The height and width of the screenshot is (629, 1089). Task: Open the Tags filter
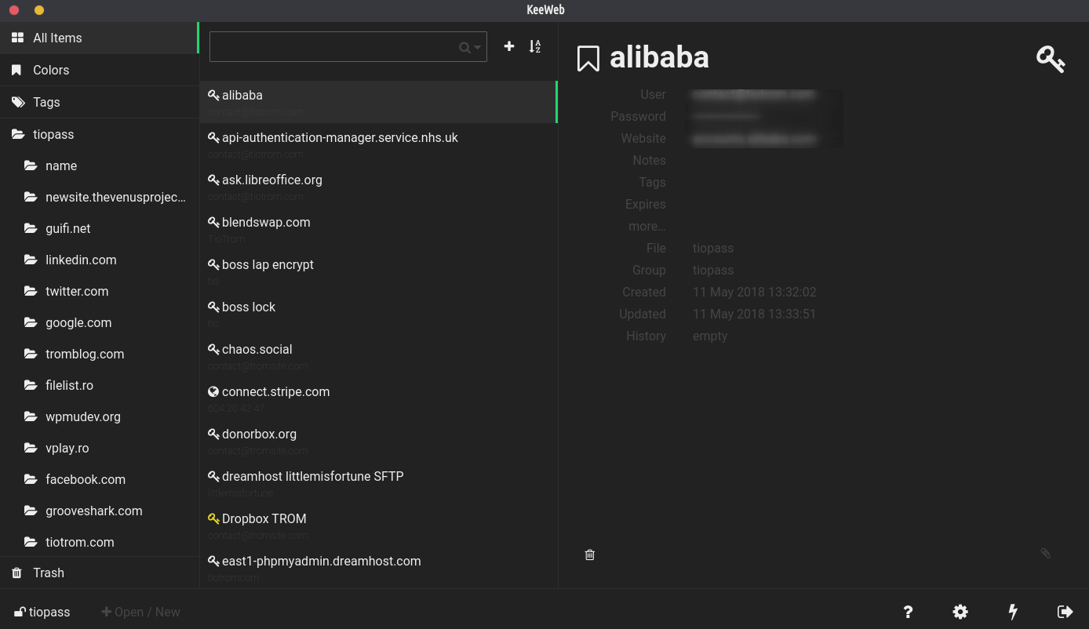pyautogui.click(x=100, y=102)
